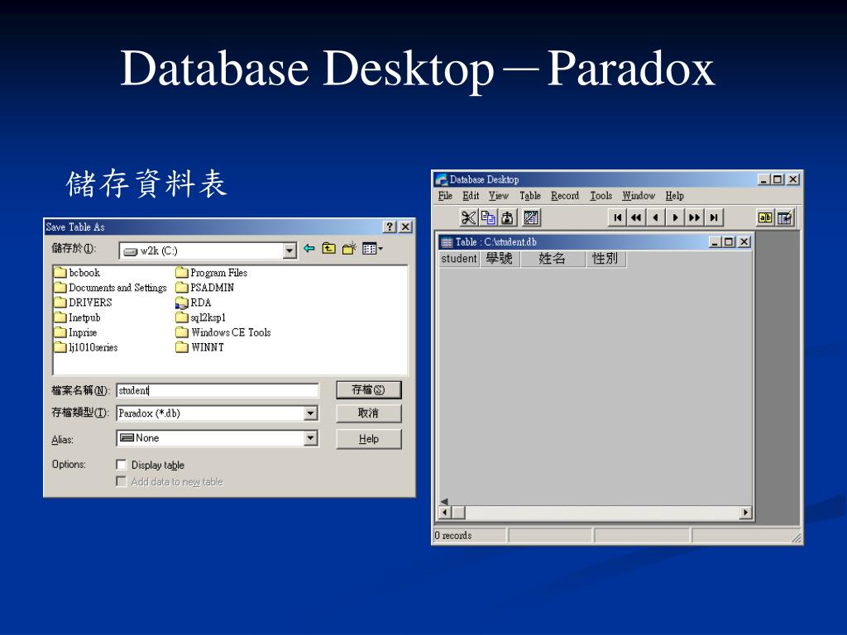Open the Edit menu in Database Desktop
This screenshot has height=635, width=847.
point(471,195)
